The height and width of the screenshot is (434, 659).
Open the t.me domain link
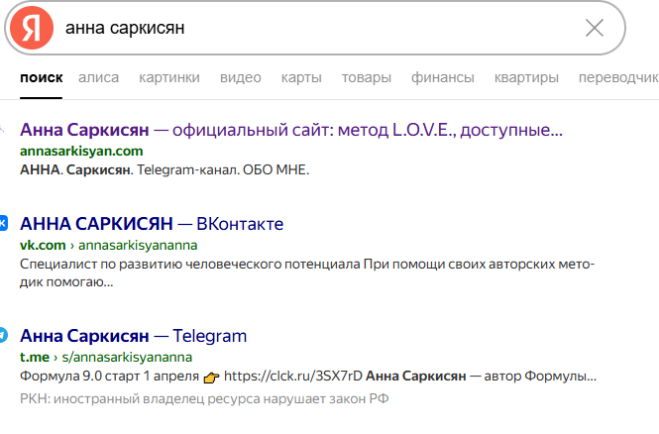point(35,357)
